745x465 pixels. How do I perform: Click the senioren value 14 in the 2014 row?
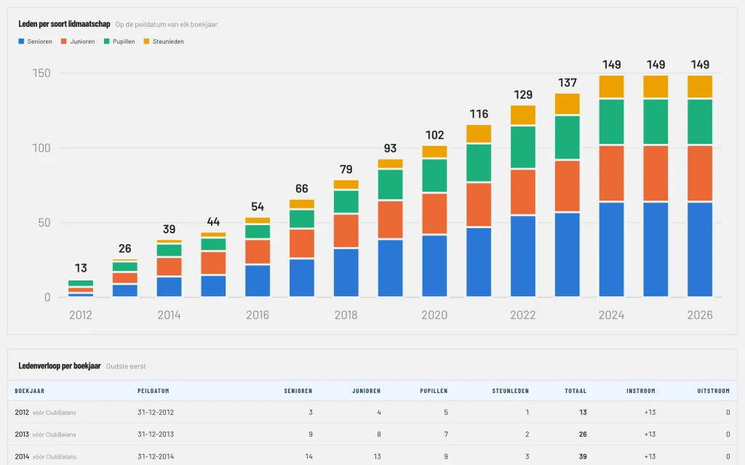tap(308, 456)
